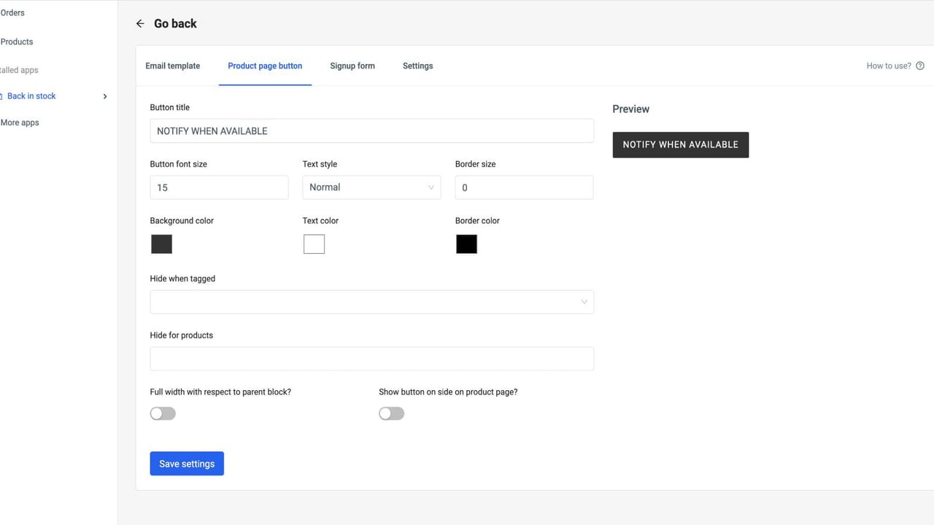
Task: Toggle Full width with respect to parent block
Action: 163,413
